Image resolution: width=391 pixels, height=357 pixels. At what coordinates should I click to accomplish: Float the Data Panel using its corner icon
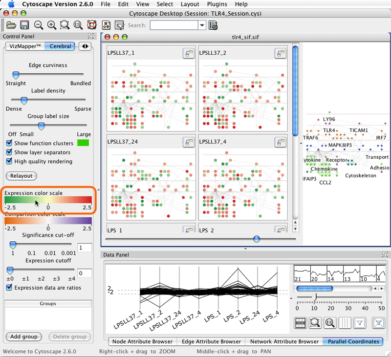click(385, 254)
